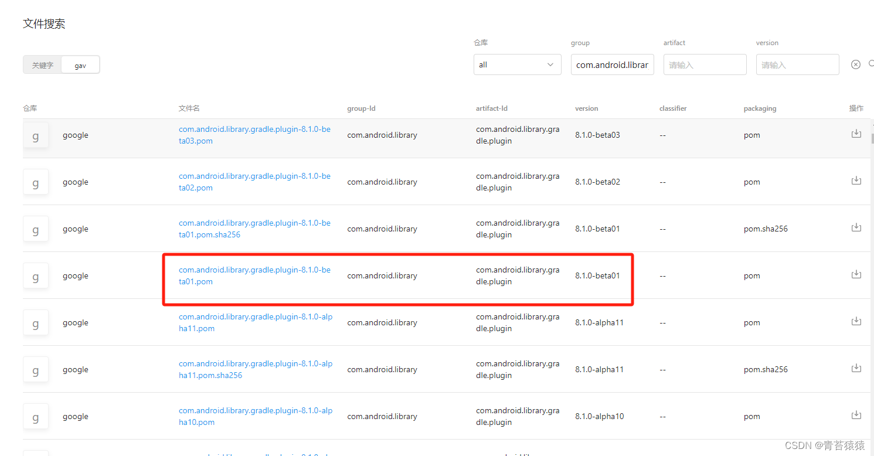Click version cell 8.1.0-alpha10
Viewport: 874px width, 456px height.
[600, 416]
